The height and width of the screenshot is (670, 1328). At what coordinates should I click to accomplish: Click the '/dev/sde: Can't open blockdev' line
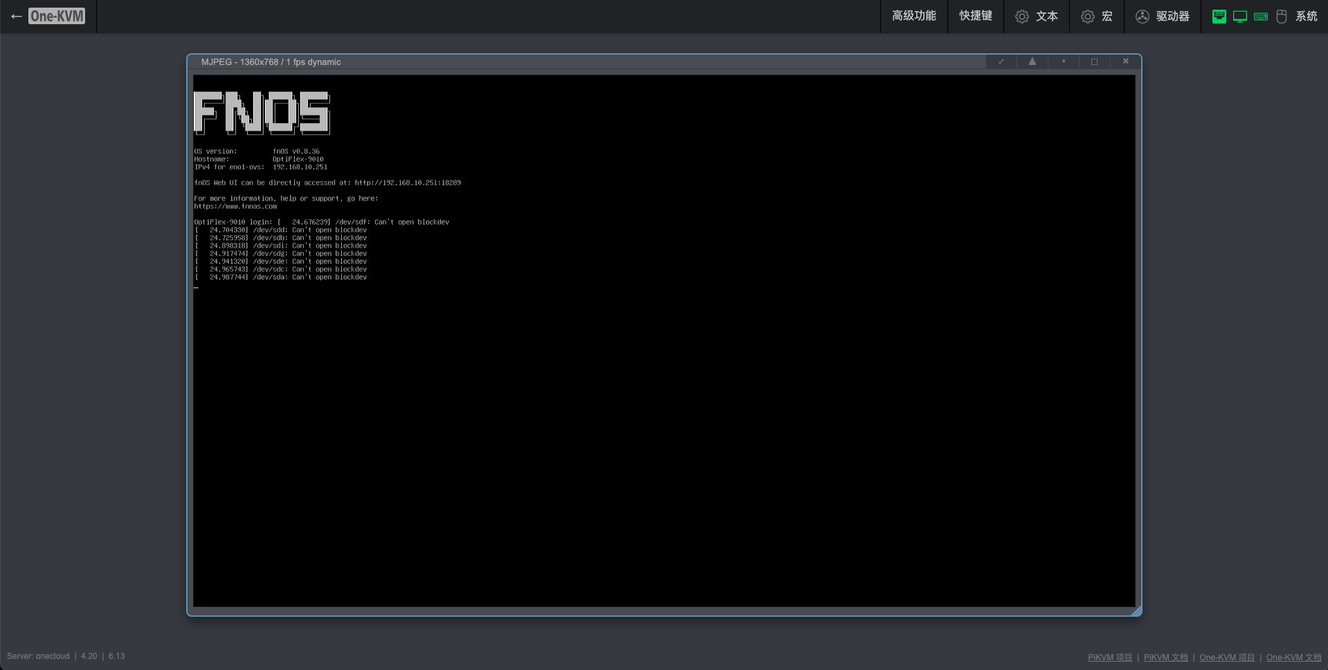pos(281,261)
